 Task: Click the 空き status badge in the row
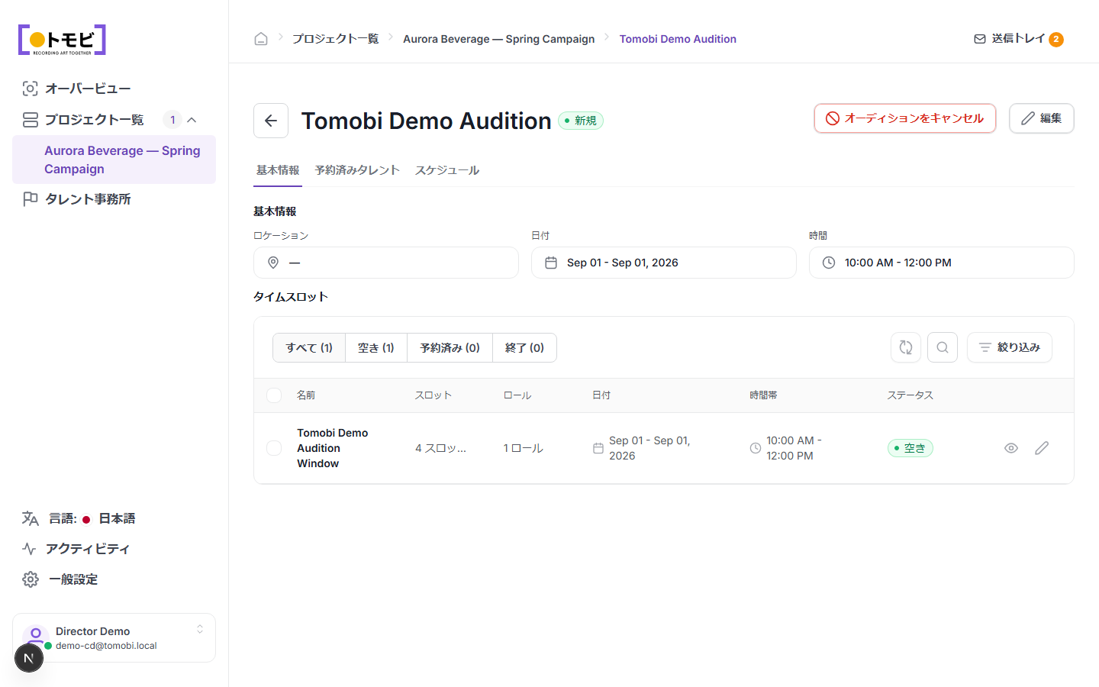[910, 448]
